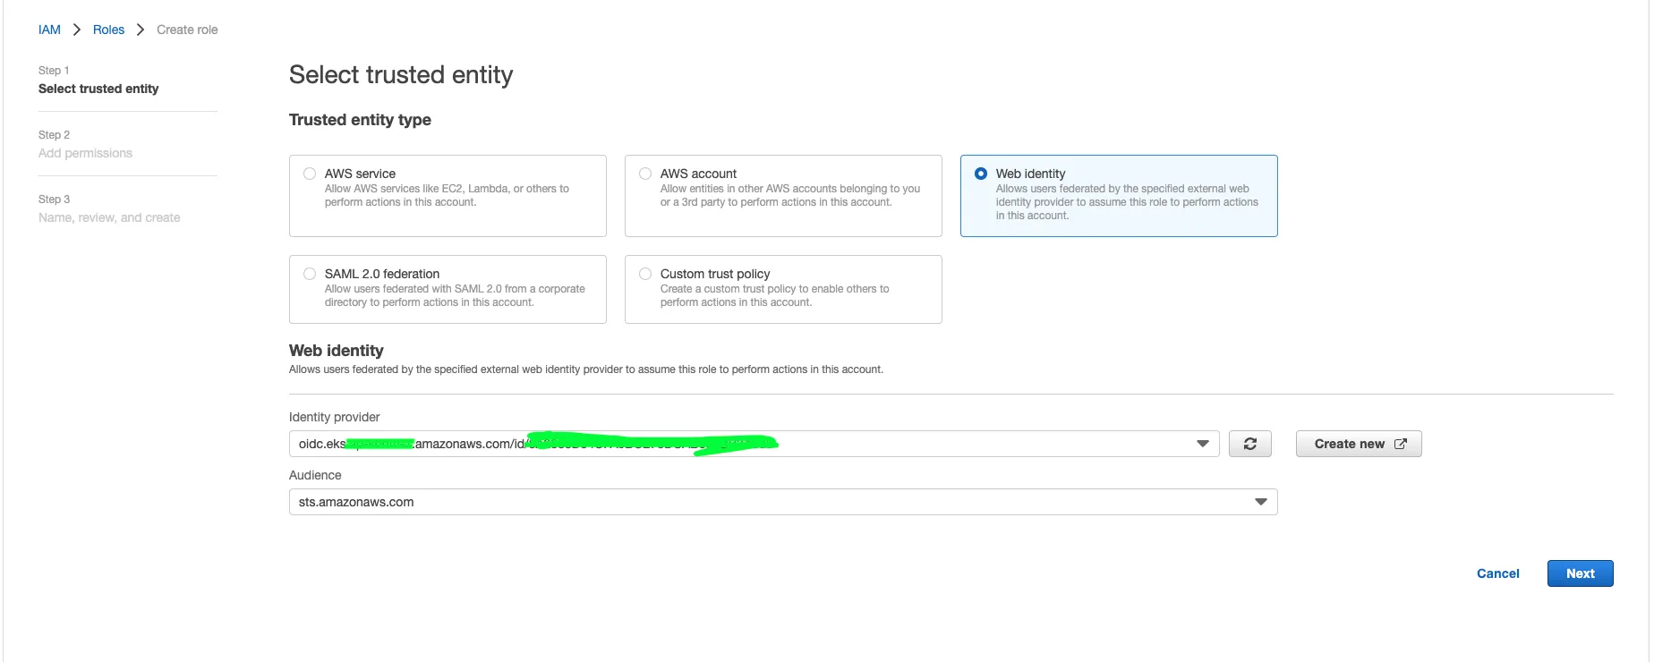Viewport: 1654px width, 662px height.
Task: Click the Audience label
Action: [x=315, y=475]
